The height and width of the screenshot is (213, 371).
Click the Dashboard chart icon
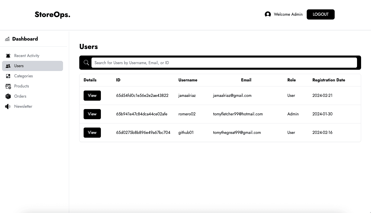7,39
